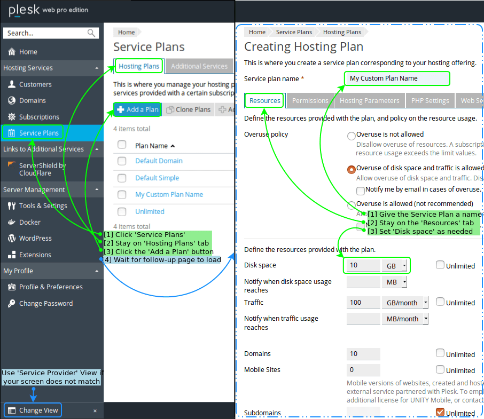Collapse the Server Management section
Image resolution: width=484 pixels, height=419 pixels.
[97, 189]
